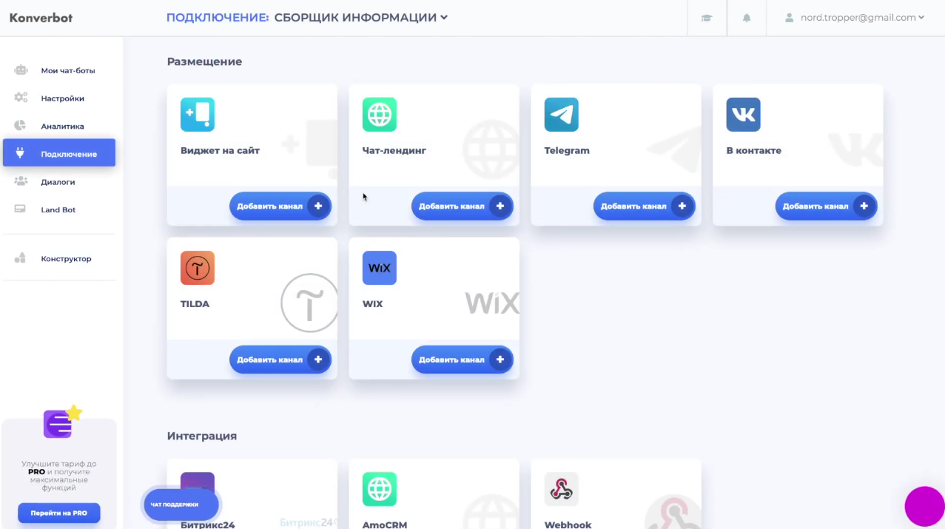This screenshot has height=529, width=945.
Task: Click the "Чат-лендинг" globe icon
Action: pyautogui.click(x=380, y=115)
